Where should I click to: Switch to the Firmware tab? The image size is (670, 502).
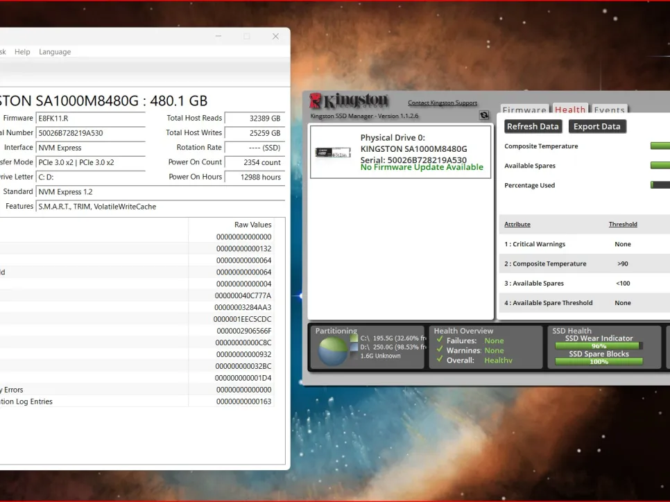pos(524,110)
